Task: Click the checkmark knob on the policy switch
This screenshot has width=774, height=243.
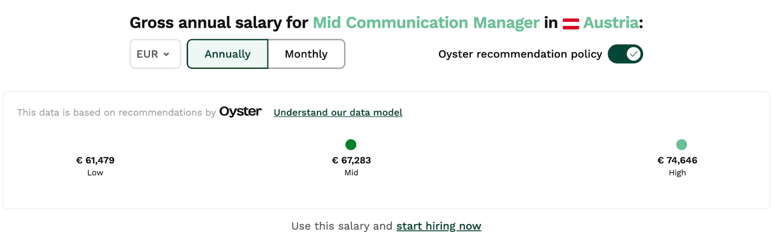Action: click(x=633, y=54)
